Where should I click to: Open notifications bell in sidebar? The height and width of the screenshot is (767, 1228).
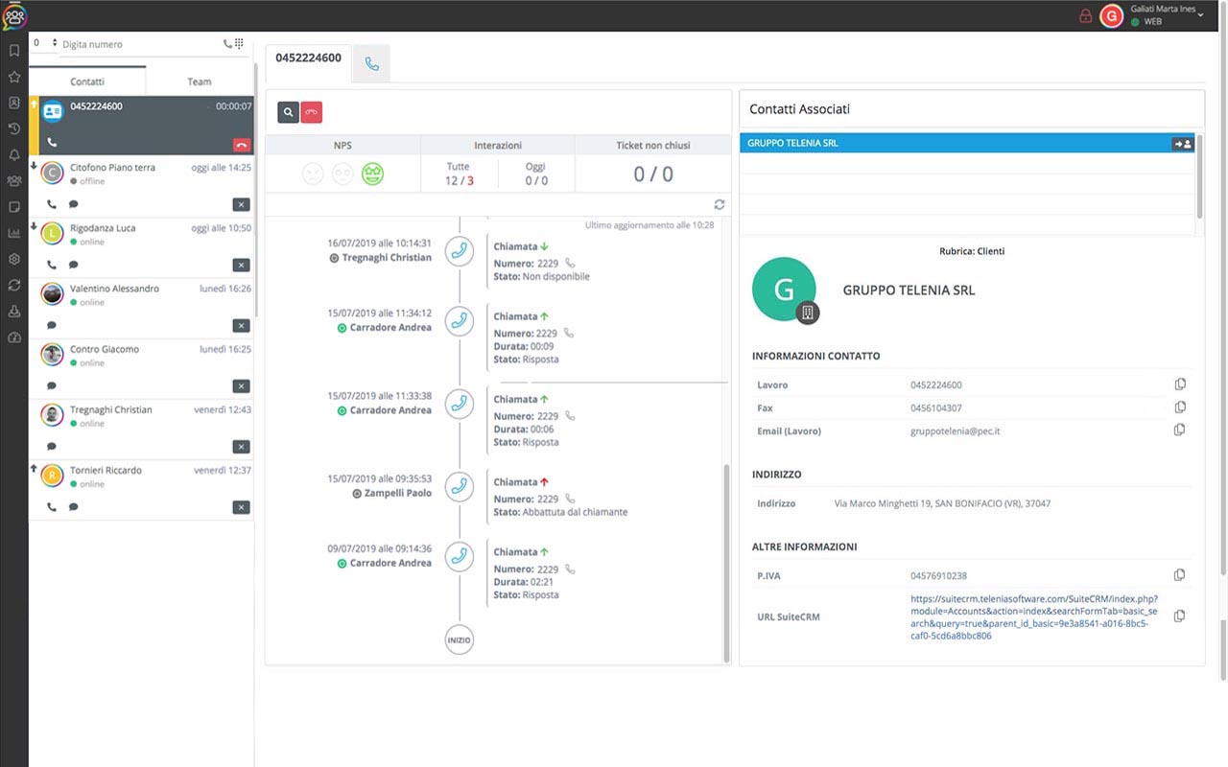(14, 154)
